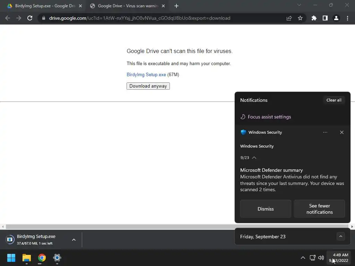The height and width of the screenshot is (266, 355).
Task: Open the Windows Start menu
Action: (11, 258)
